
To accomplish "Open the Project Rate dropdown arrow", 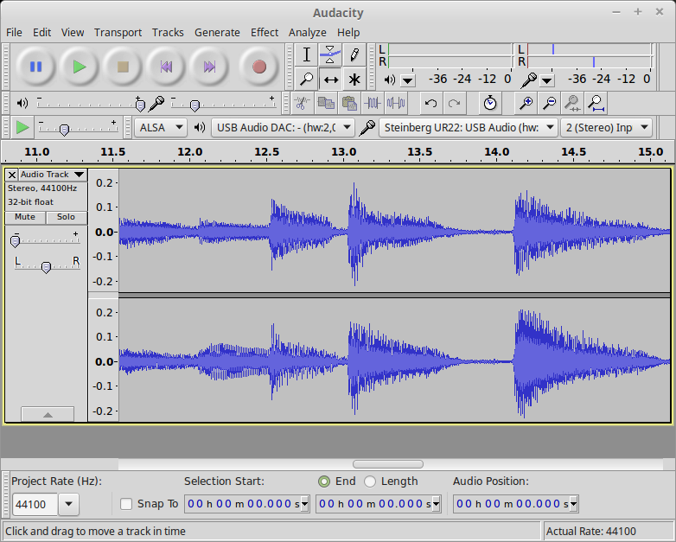I will [68, 504].
